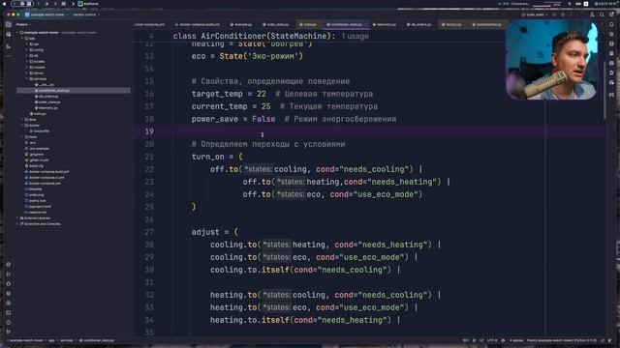Close the conditioner_state.py editor tab
The width and height of the screenshot is (620, 348).
(365, 24)
